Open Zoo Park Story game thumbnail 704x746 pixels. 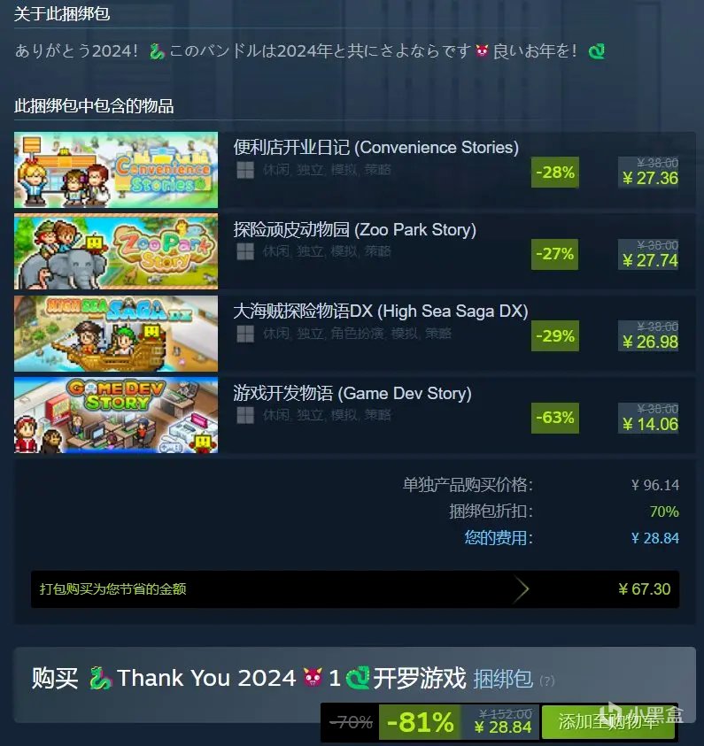click(x=116, y=251)
